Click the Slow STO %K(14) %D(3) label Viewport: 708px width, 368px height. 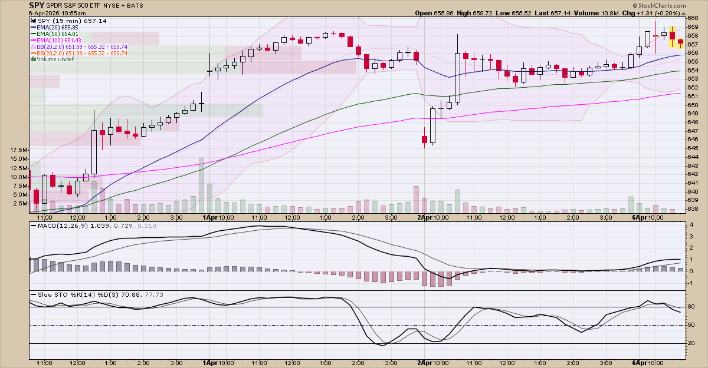point(77,294)
